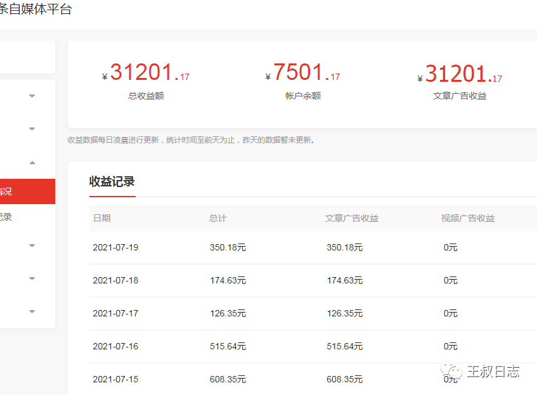Screen dimensions: 537x395
Task: Switch to the 收益记录 tab
Action: pyautogui.click(x=112, y=181)
